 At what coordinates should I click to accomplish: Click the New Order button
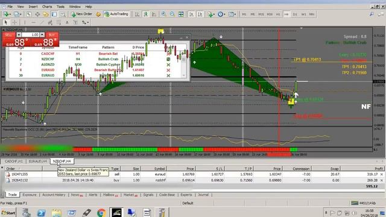[81, 14]
